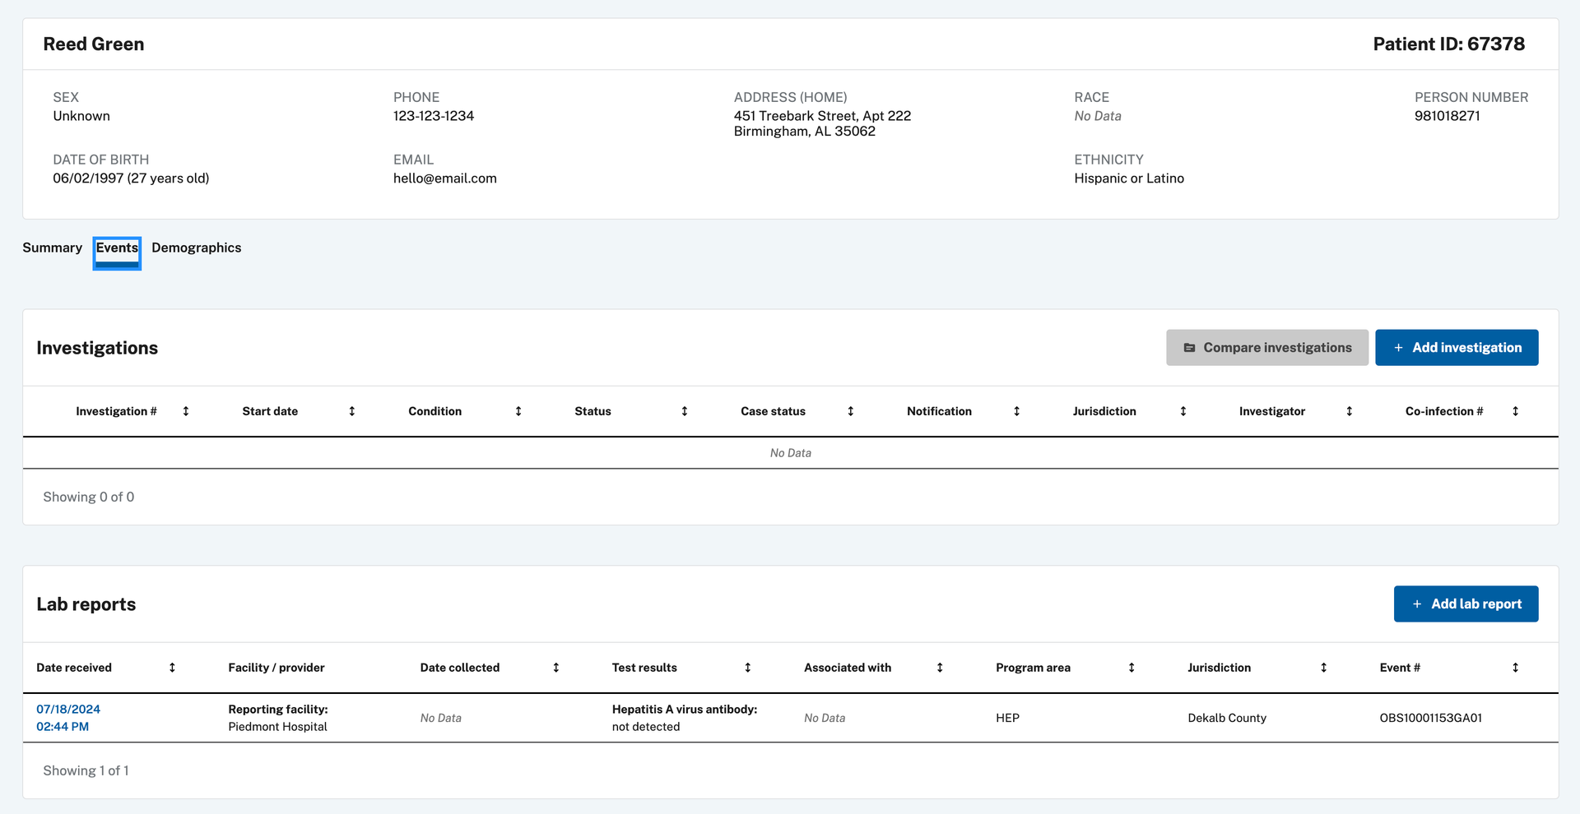The width and height of the screenshot is (1580, 814).
Task: Click the sort icon on Date received column
Action: pos(172,668)
